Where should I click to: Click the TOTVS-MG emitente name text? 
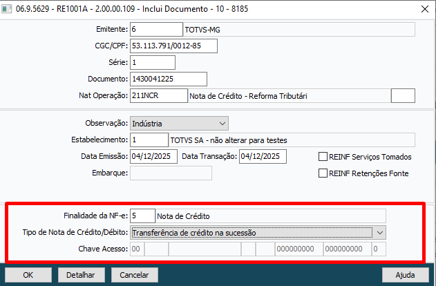click(x=202, y=30)
